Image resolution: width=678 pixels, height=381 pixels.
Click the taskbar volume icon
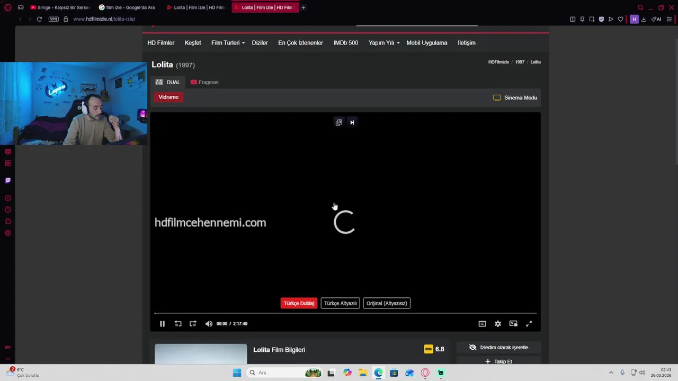coord(643,373)
